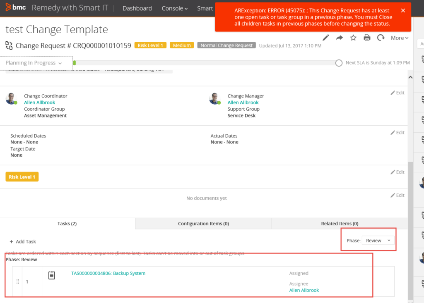Click Add Task button
The width and height of the screenshot is (424, 303).
point(23,241)
